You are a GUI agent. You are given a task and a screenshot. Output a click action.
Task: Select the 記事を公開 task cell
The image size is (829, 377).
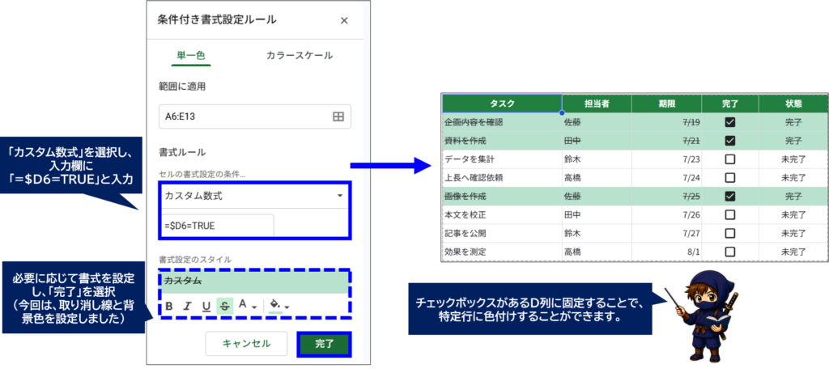[x=502, y=233]
